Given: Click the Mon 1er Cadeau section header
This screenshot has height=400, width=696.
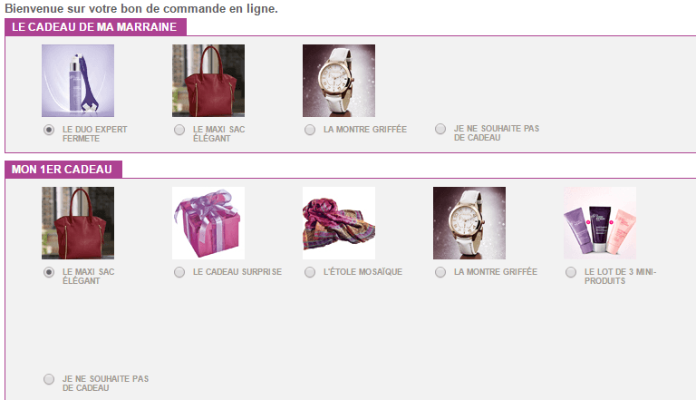Looking at the screenshot, I should (x=63, y=170).
